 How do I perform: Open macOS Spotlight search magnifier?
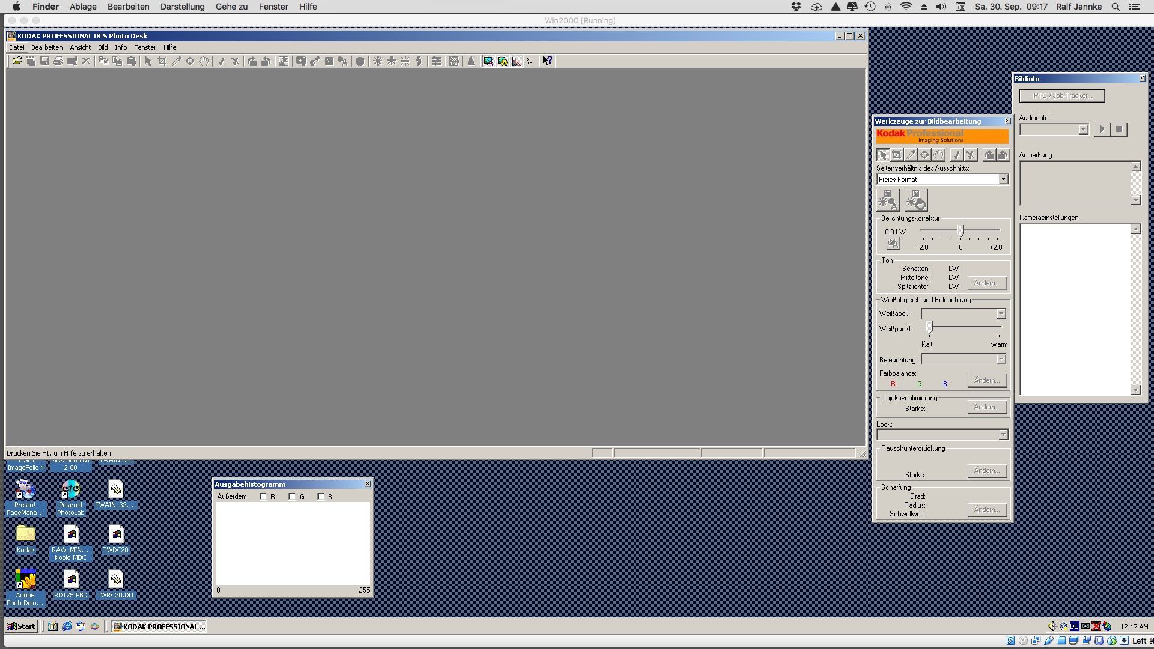[x=1116, y=7]
